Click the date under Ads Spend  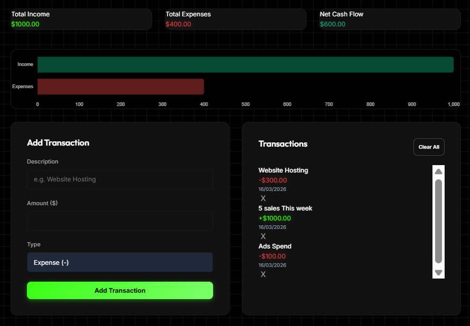pyautogui.click(x=272, y=265)
